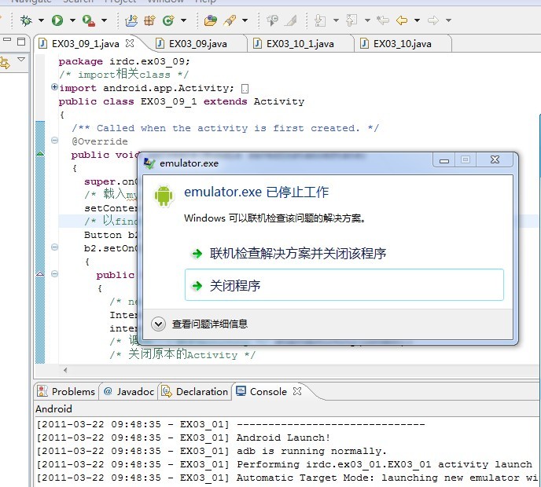
Task: Close the EX03_09_1.java editor tab
Action: pyautogui.click(x=131, y=43)
